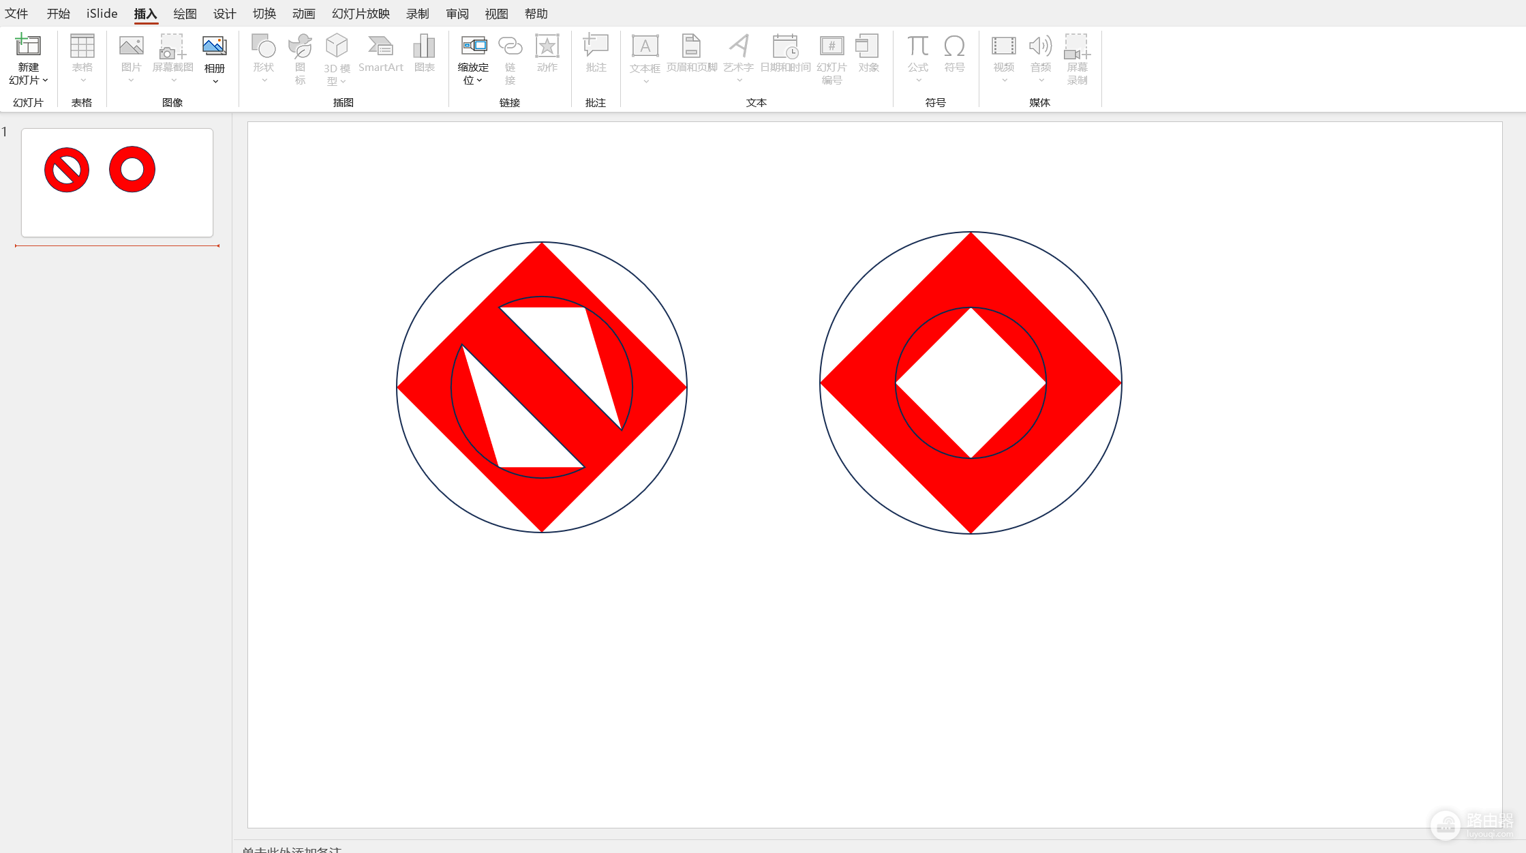Viewport: 1526px width, 853px height.
Task: Click the Screen Recording (屏幕录制) icon
Action: [1077, 46]
